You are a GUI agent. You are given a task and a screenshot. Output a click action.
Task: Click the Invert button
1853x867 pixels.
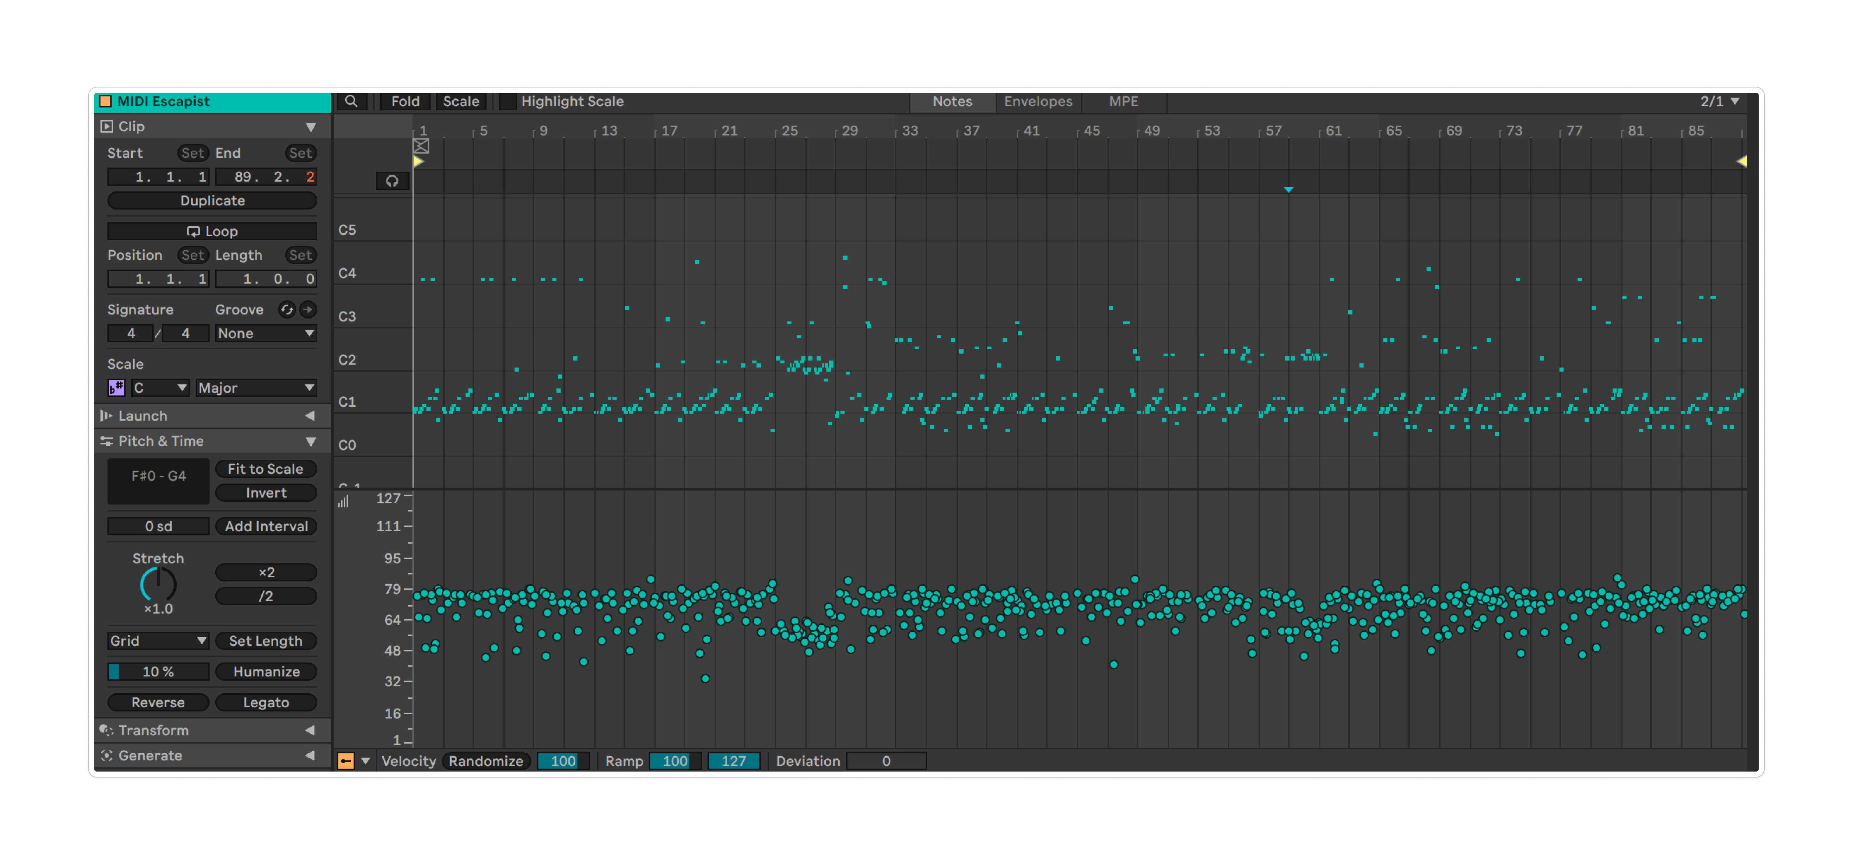tap(266, 493)
